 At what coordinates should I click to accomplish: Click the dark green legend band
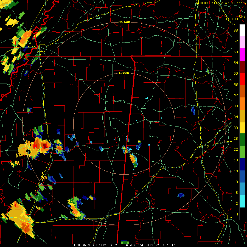pos(242,140)
